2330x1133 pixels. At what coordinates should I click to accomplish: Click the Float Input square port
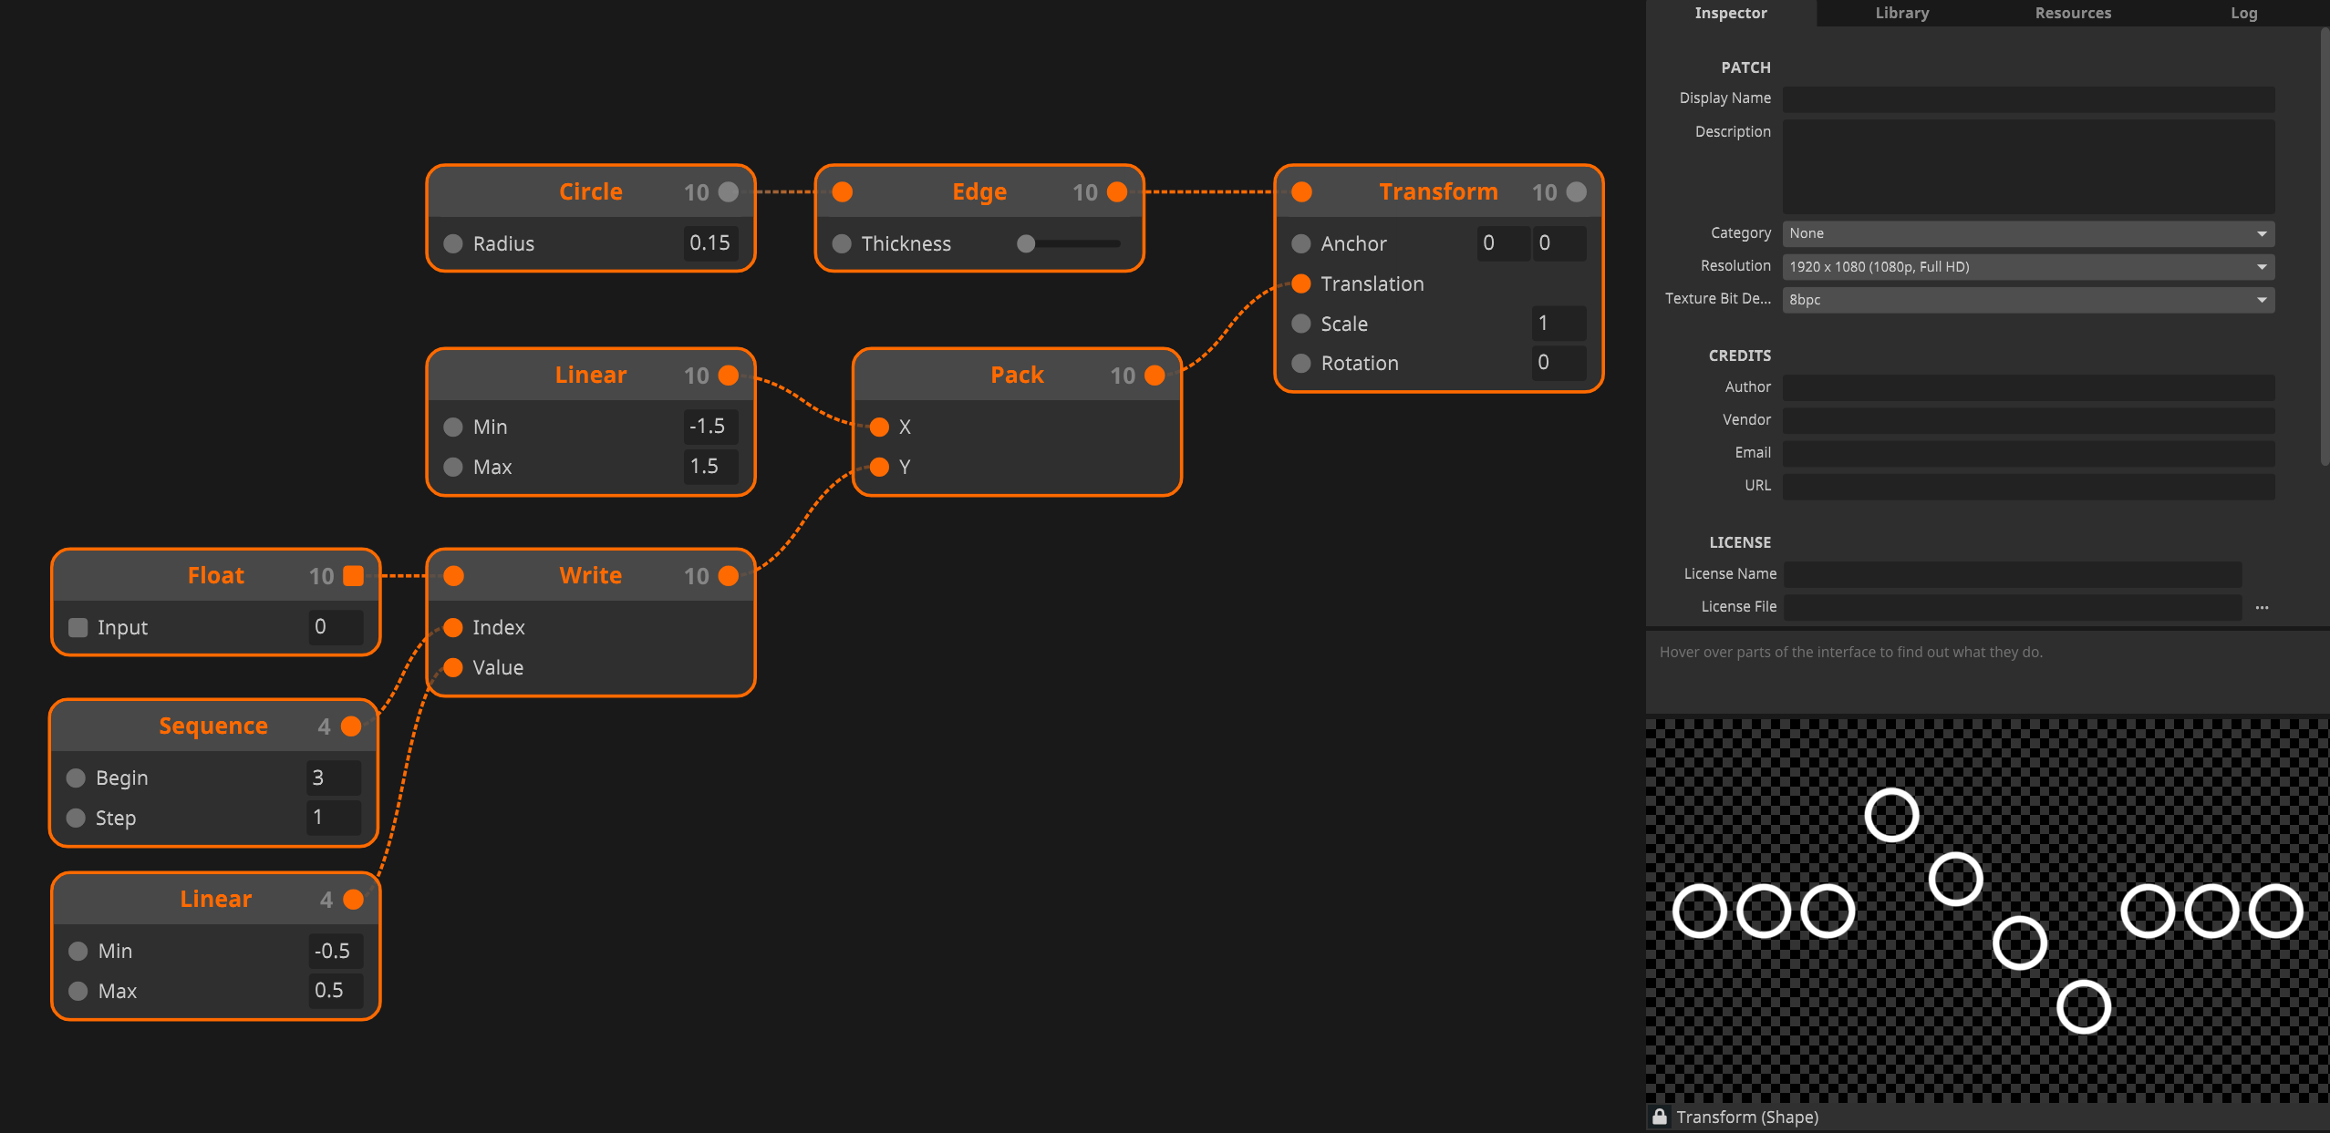(x=78, y=627)
